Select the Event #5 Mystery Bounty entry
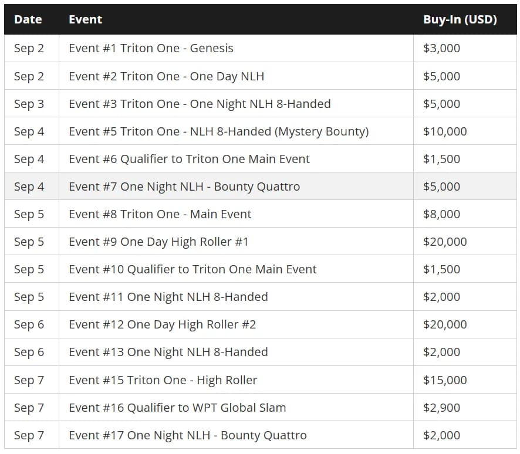This screenshot has height=454, width=520. pyautogui.click(x=219, y=131)
